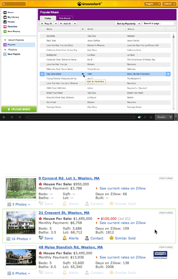Add Hey, Soul Sister to favorites heart

coord(83,74)
